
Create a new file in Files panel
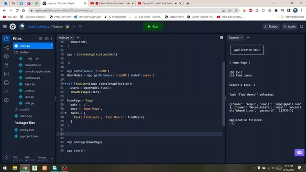pos(40,39)
